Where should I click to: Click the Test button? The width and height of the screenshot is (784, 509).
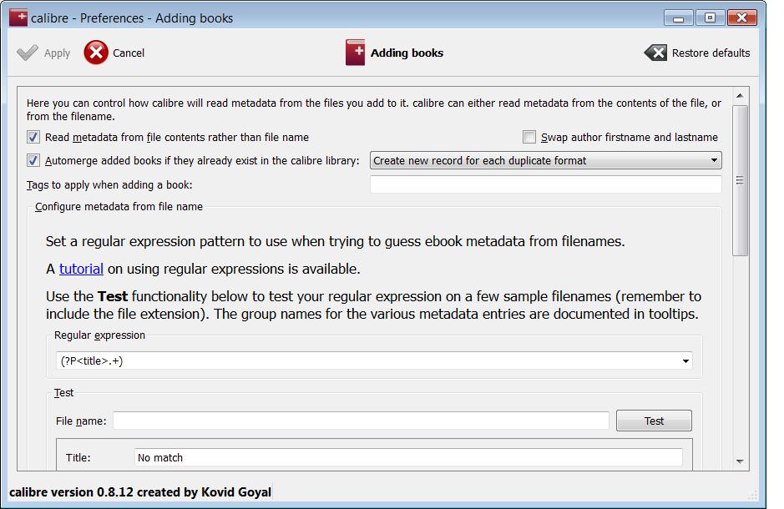point(654,421)
